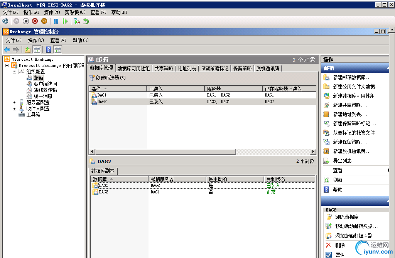Switch to the 数据库可用性组 tab
This screenshot has height=258, width=395.
pyautogui.click(x=133, y=68)
